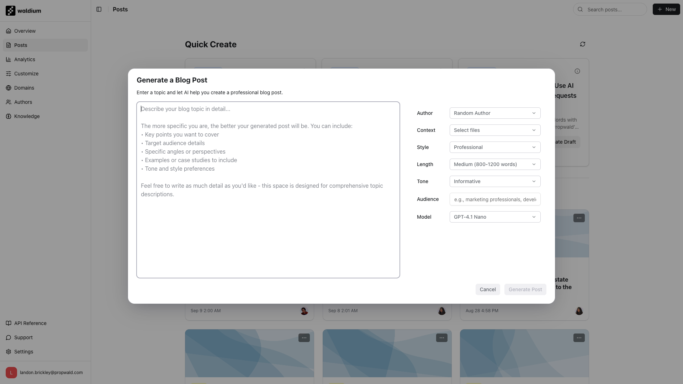Screen dimensions: 683x384
Task: Click the waldium logo icon
Action: point(10,11)
